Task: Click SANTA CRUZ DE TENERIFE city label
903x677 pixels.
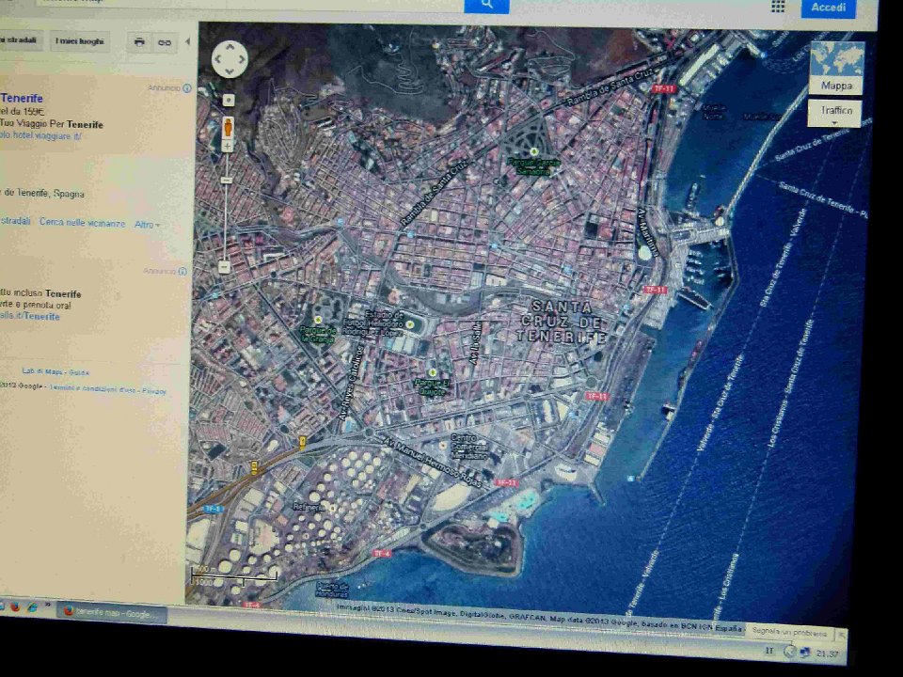Action: tap(562, 322)
